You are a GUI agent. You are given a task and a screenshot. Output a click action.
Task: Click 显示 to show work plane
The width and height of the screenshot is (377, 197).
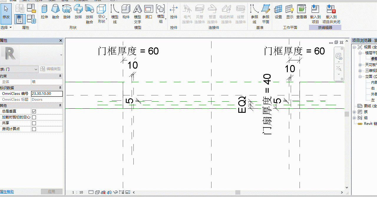[x=290, y=12]
